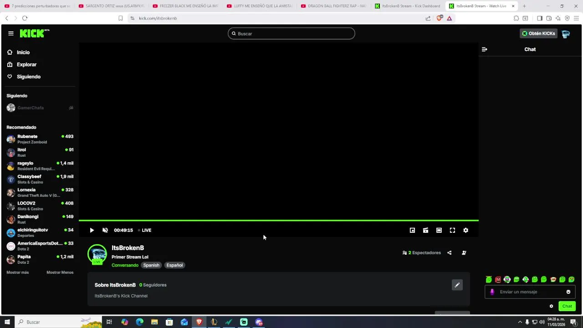
Task: Switch to the Kick Dashboard tab
Action: tap(408, 6)
